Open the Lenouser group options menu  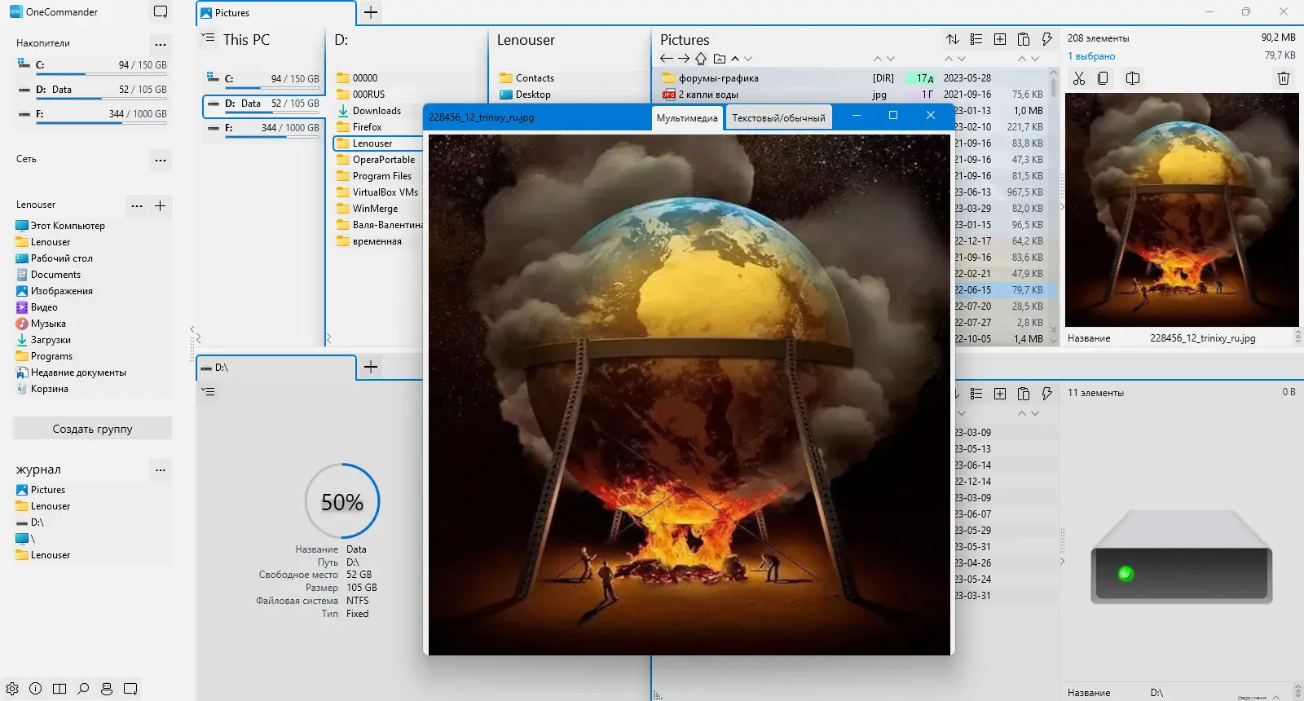137,205
